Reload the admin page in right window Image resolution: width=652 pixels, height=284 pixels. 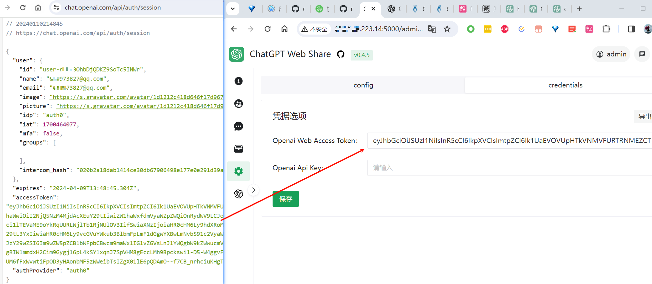[x=268, y=29]
